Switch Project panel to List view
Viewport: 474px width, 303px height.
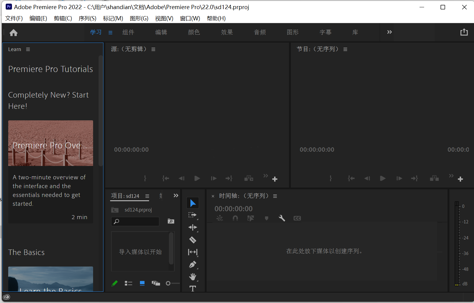[x=128, y=283]
